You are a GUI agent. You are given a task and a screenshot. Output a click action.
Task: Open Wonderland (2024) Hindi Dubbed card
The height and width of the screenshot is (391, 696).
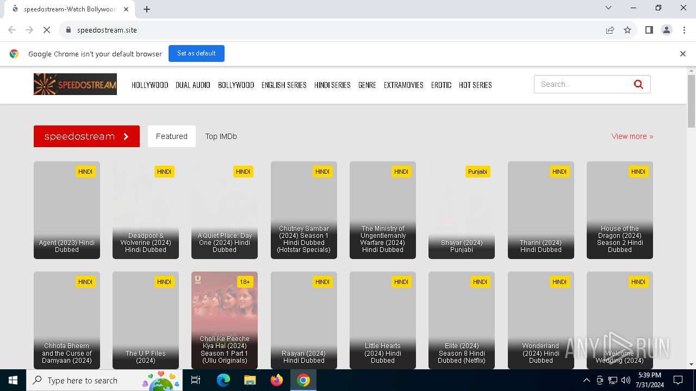(x=541, y=320)
